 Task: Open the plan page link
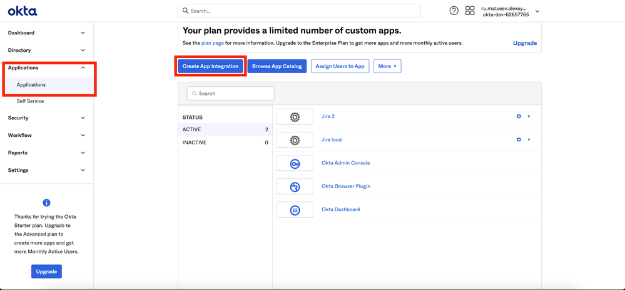[x=212, y=43]
